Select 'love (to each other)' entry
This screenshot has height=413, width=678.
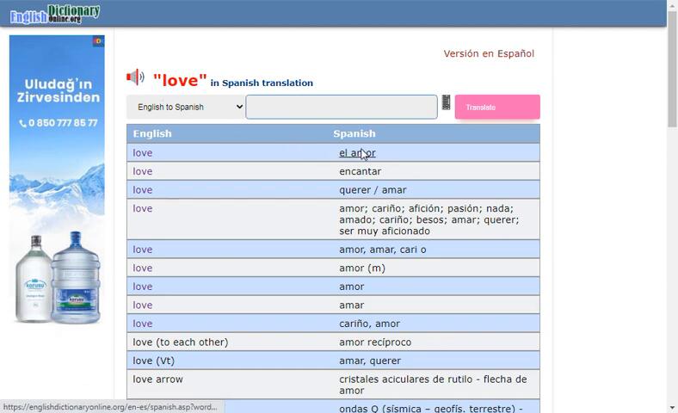[181, 342]
